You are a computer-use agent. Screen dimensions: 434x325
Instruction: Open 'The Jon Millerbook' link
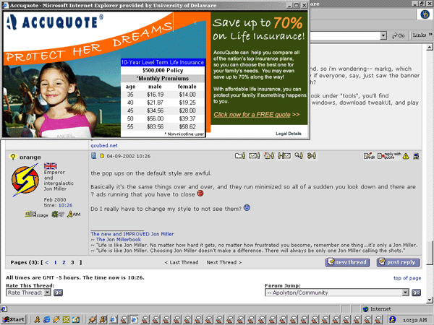point(119,240)
